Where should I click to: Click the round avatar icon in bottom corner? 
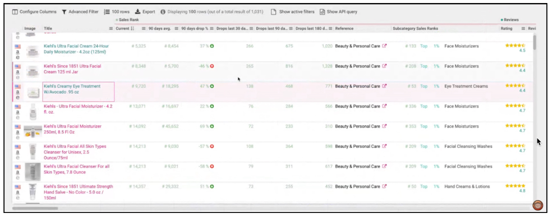point(537,206)
